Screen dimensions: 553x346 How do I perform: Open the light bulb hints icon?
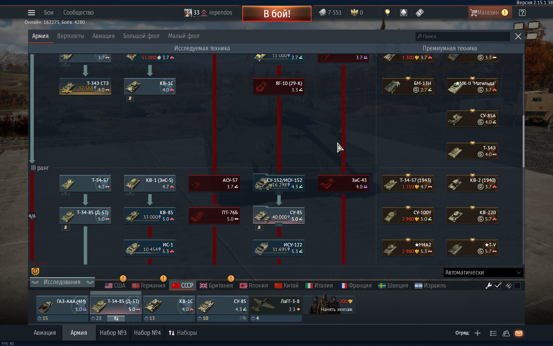coord(387,13)
